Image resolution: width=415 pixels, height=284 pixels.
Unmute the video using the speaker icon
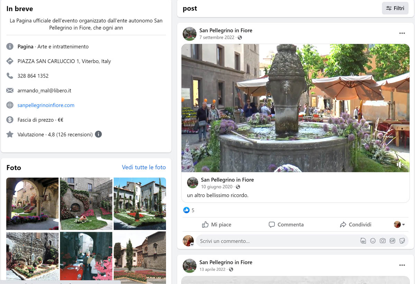pos(399,165)
